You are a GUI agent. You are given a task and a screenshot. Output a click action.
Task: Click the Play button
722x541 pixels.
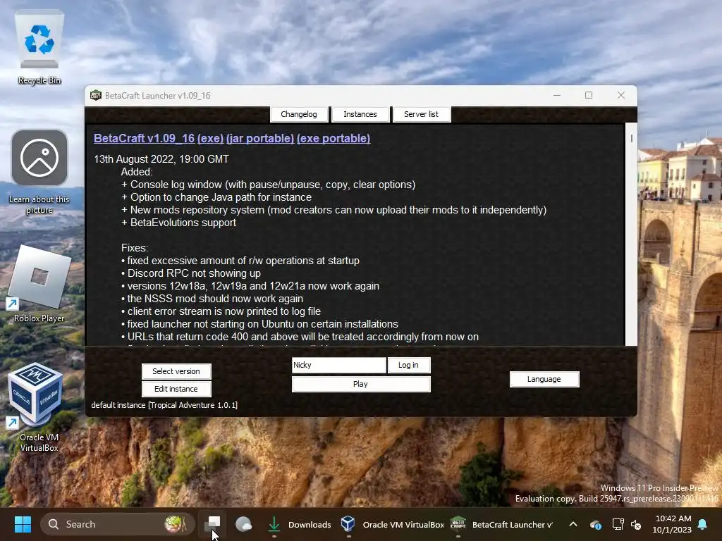[x=361, y=384]
